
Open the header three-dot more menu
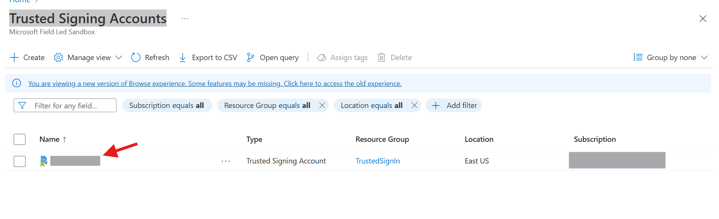point(185,19)
